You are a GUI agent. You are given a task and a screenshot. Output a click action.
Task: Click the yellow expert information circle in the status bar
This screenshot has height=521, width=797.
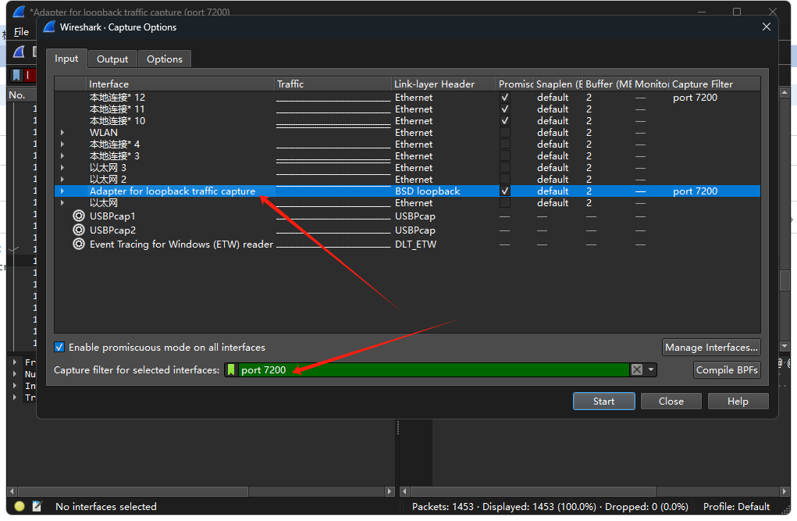click(x=20, y=506)
